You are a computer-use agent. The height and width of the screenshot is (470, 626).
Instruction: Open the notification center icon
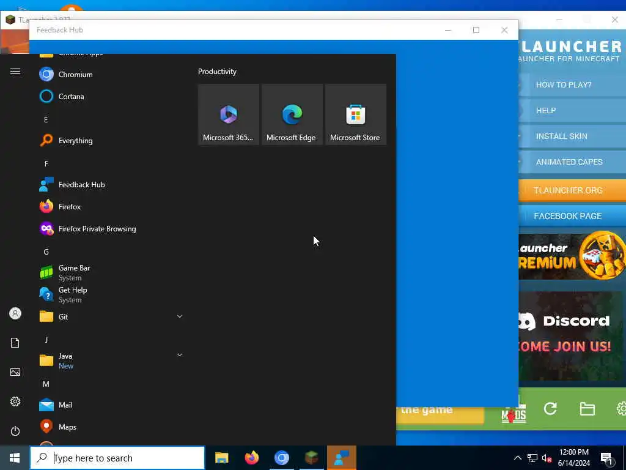tap(608, 458)
